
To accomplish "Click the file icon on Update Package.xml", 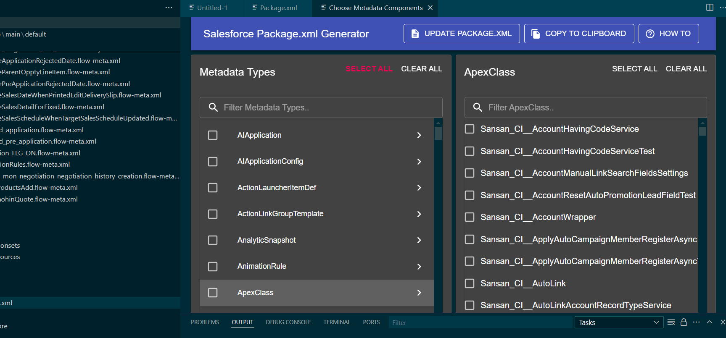I will (415, 34).
